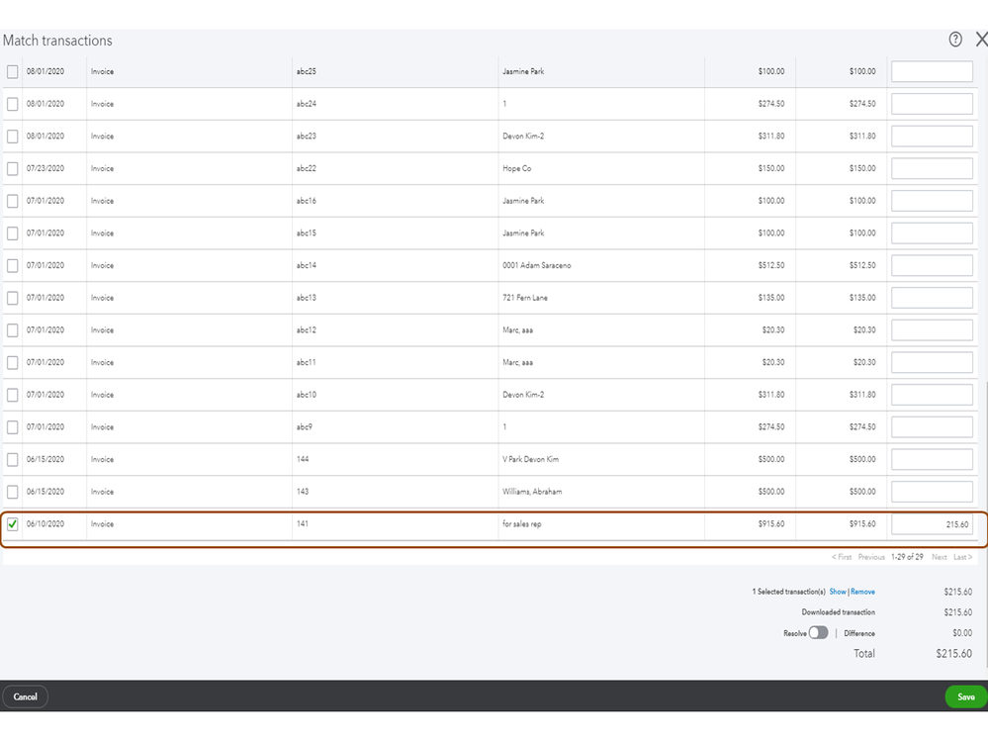Click the help question mark icon
Viewport: 988px width, 741px height.
click(x=955, y=40)
